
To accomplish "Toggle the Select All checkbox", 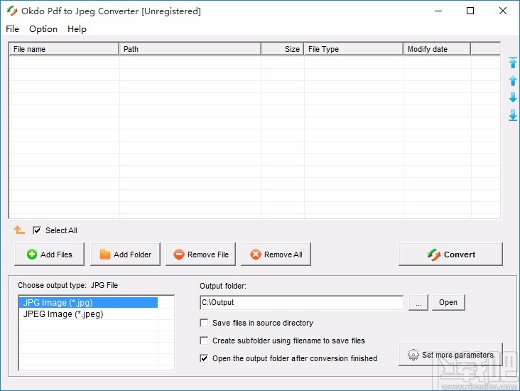I will [x=37, y=230].
